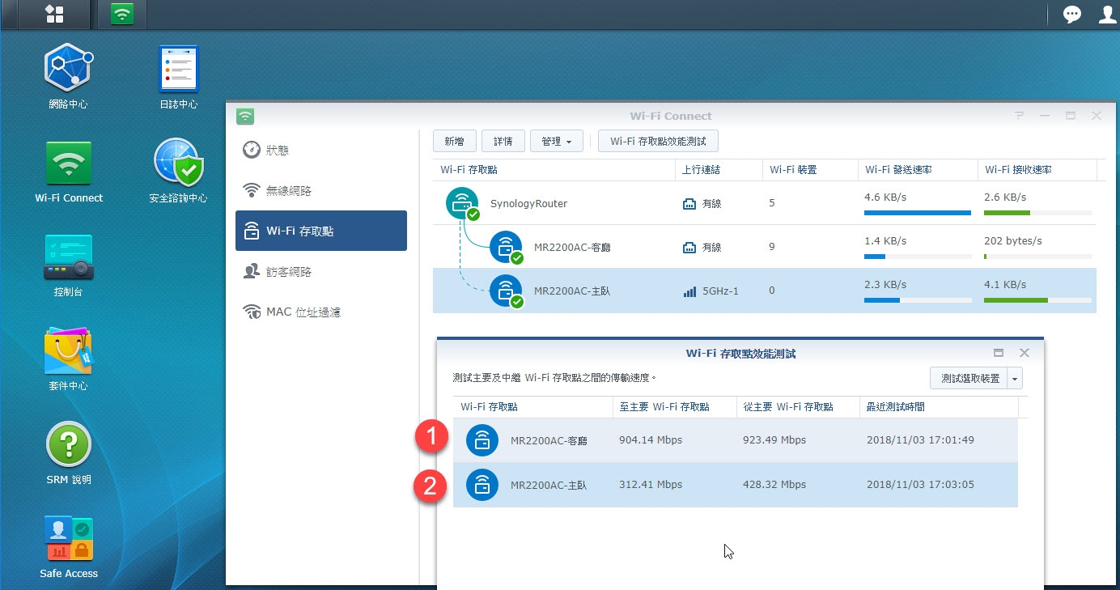Click MR2200AC-客廳 icon in the test dialog
The image size is (1120, 590).
[482, 440]
